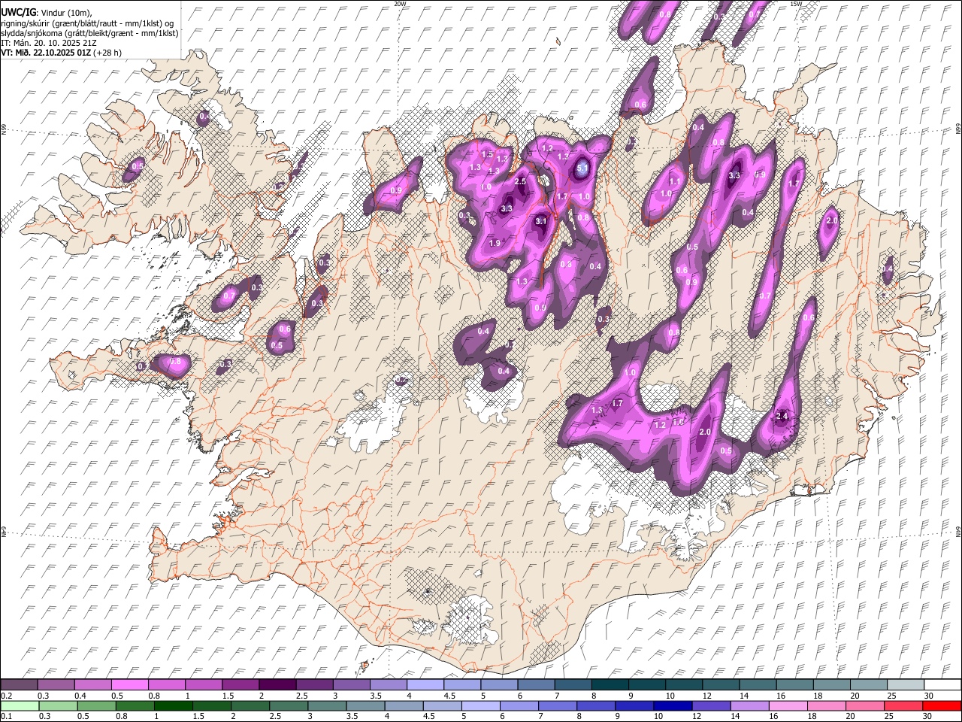
Task: Click the 2.5 value label on the map
Action: coord(520,181)
